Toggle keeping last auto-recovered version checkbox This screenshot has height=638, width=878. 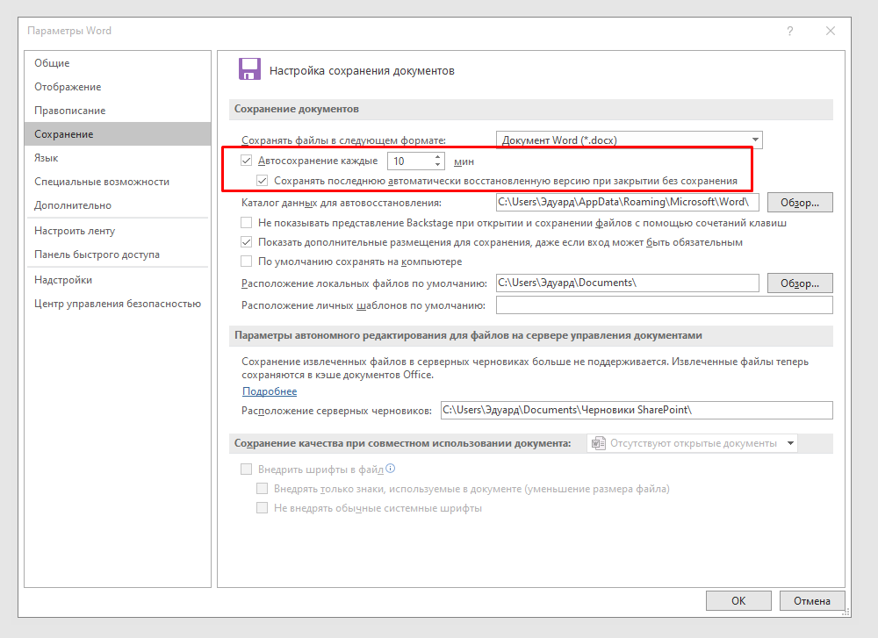[262, 181]
